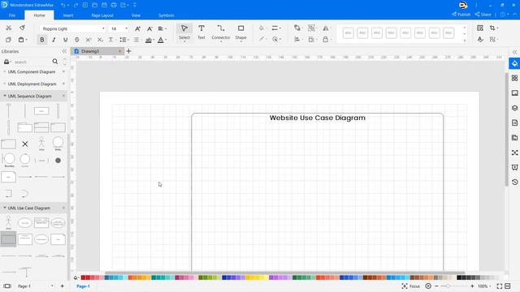Click the Publish button

(x=461, y=15)
